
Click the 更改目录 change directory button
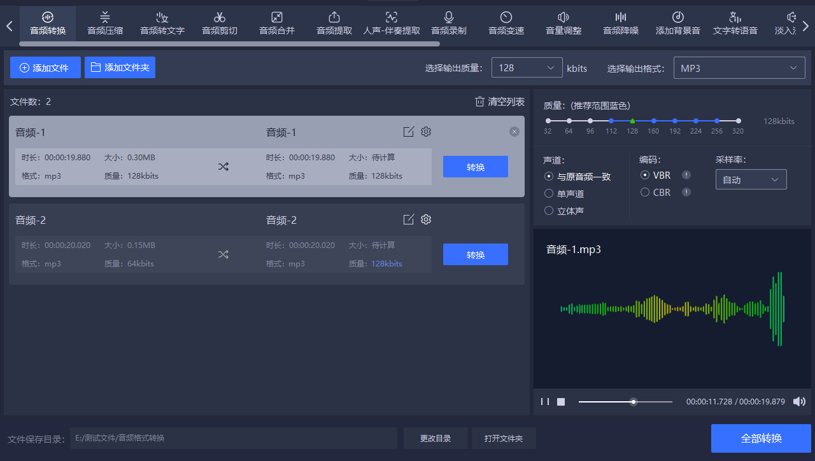[x=436, y=438]
